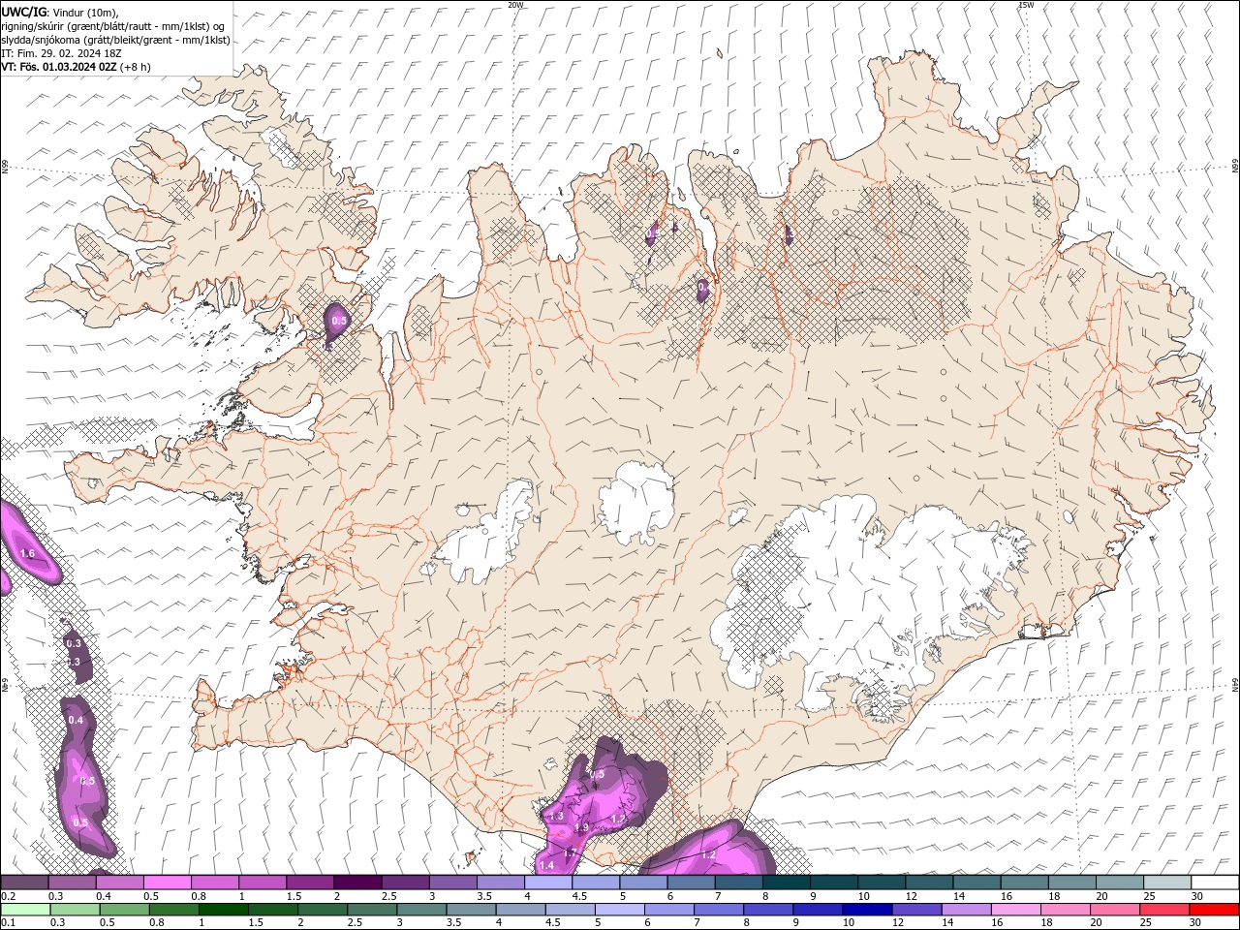Screen dimensions: 1240x930
Task: Click the '1.2' snowfall value at the bottom edge
Action: [x=708, y=854]
